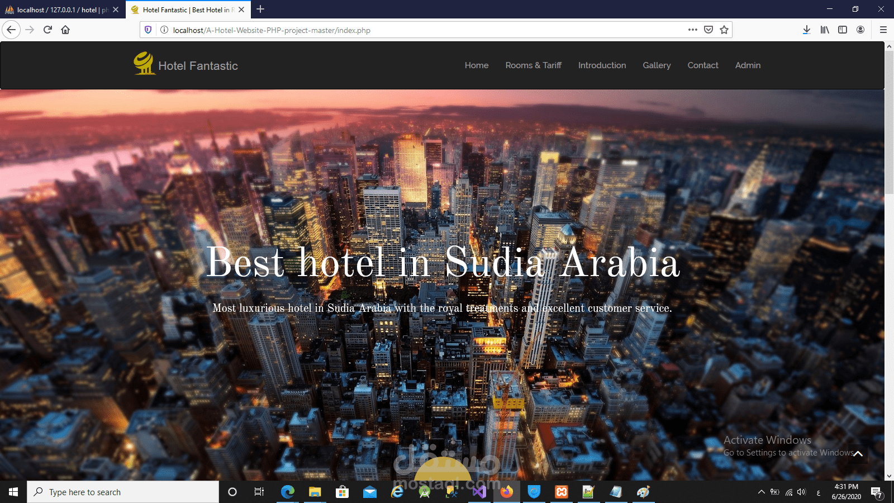Screen dimensions: 894x503
Task: Click the Rooms & Tariff link
Action: 533,65
